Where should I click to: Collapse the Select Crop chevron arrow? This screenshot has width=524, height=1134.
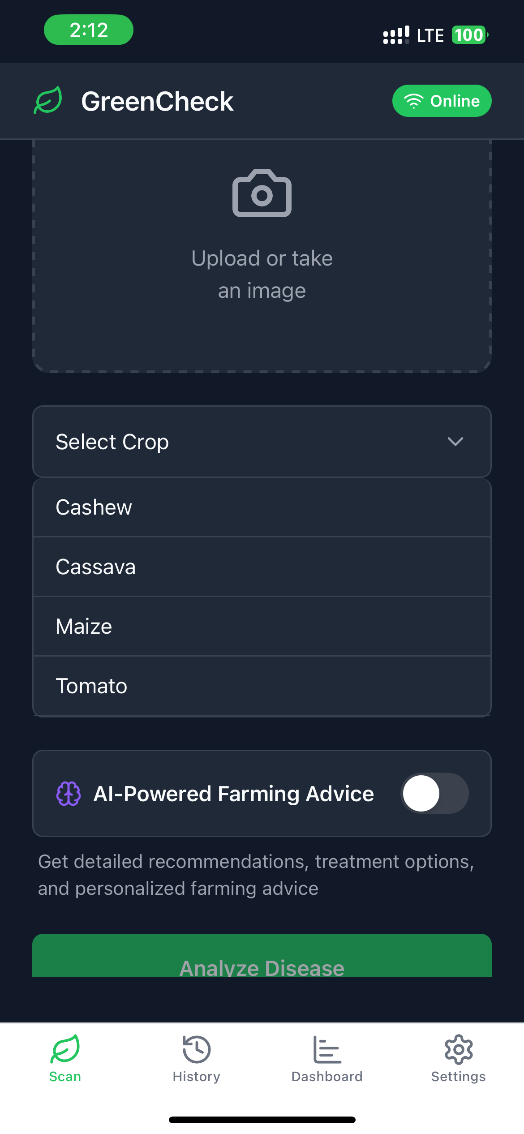pyautogui.click(x=455, y=442)
